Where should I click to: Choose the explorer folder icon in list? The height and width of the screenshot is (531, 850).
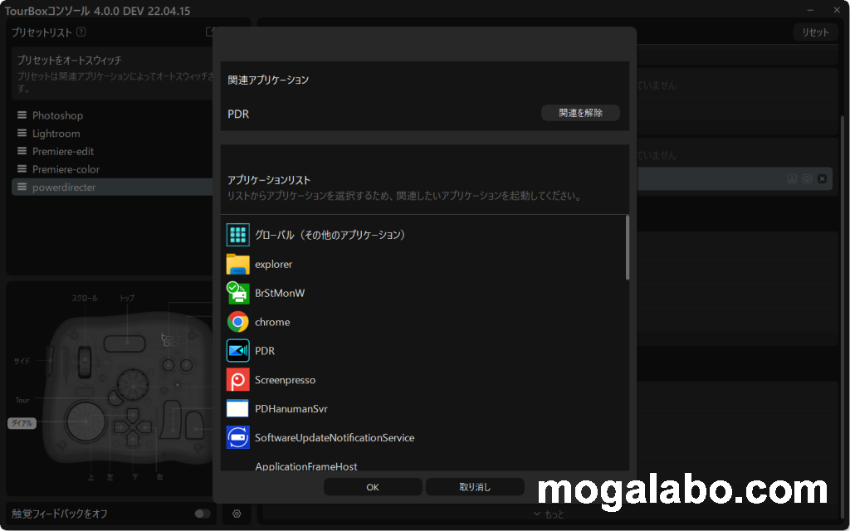pyautogui.click(x=238, y=264)
